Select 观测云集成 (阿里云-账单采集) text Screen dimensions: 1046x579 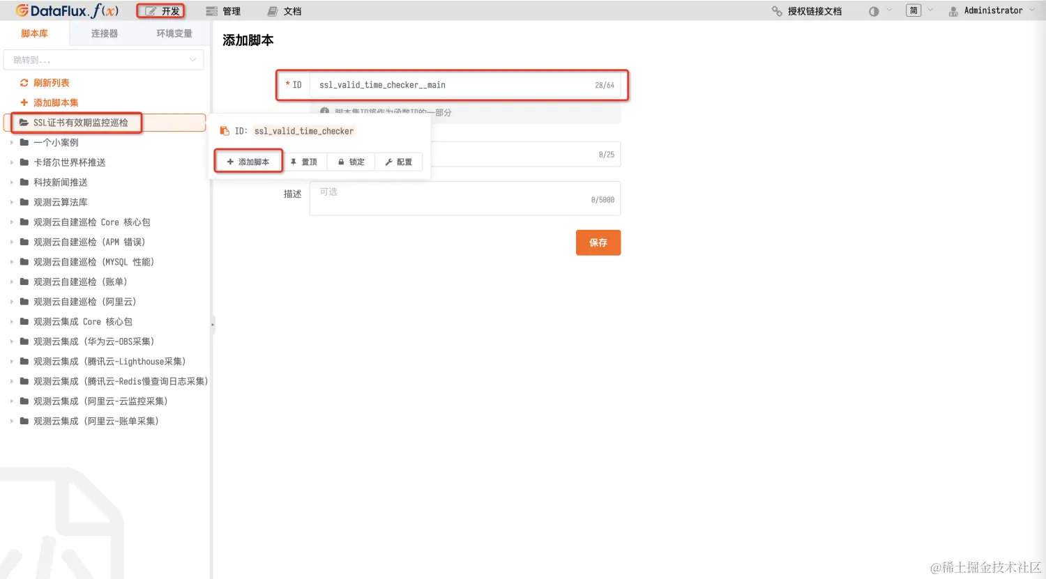(x=96, y=422)
